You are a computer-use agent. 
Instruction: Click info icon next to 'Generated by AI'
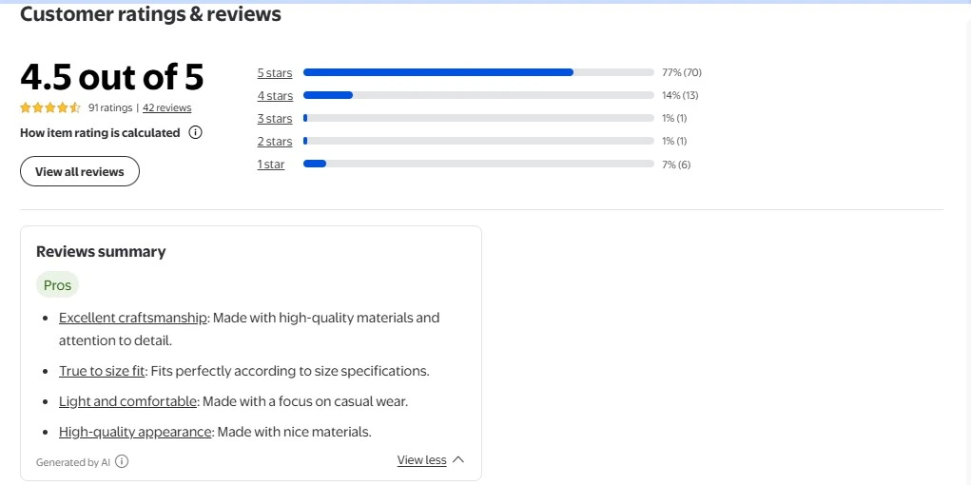[x=122, y=462]
